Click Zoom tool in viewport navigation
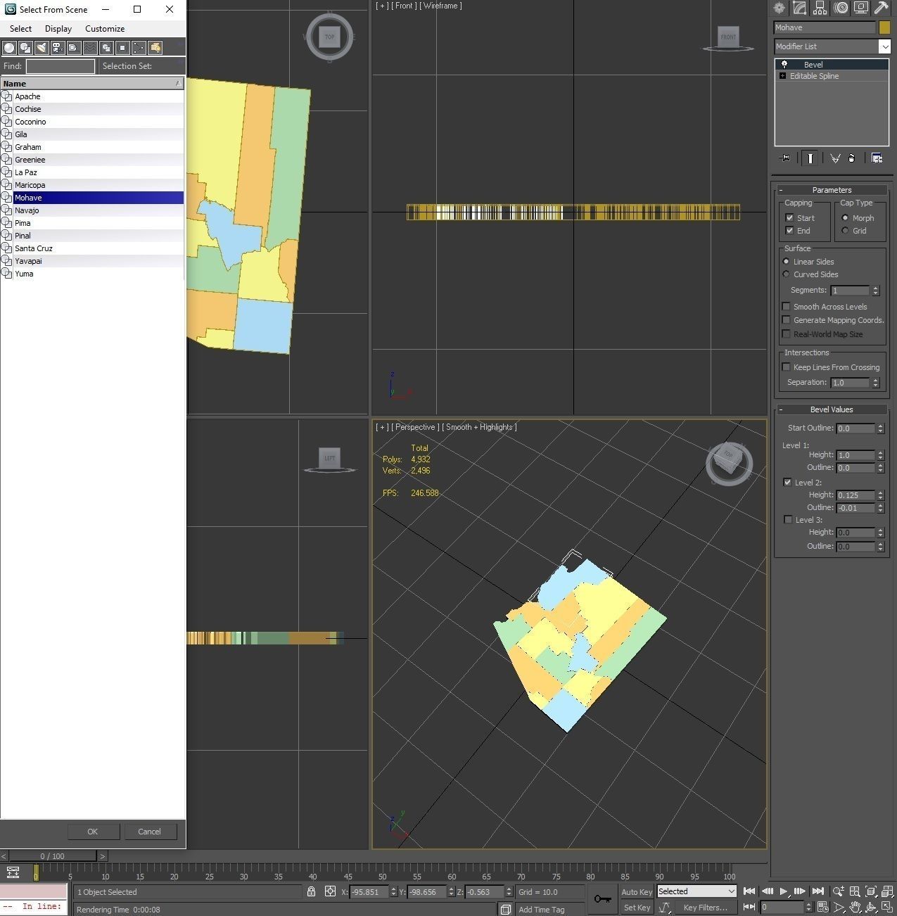 [x=838, y=891]
